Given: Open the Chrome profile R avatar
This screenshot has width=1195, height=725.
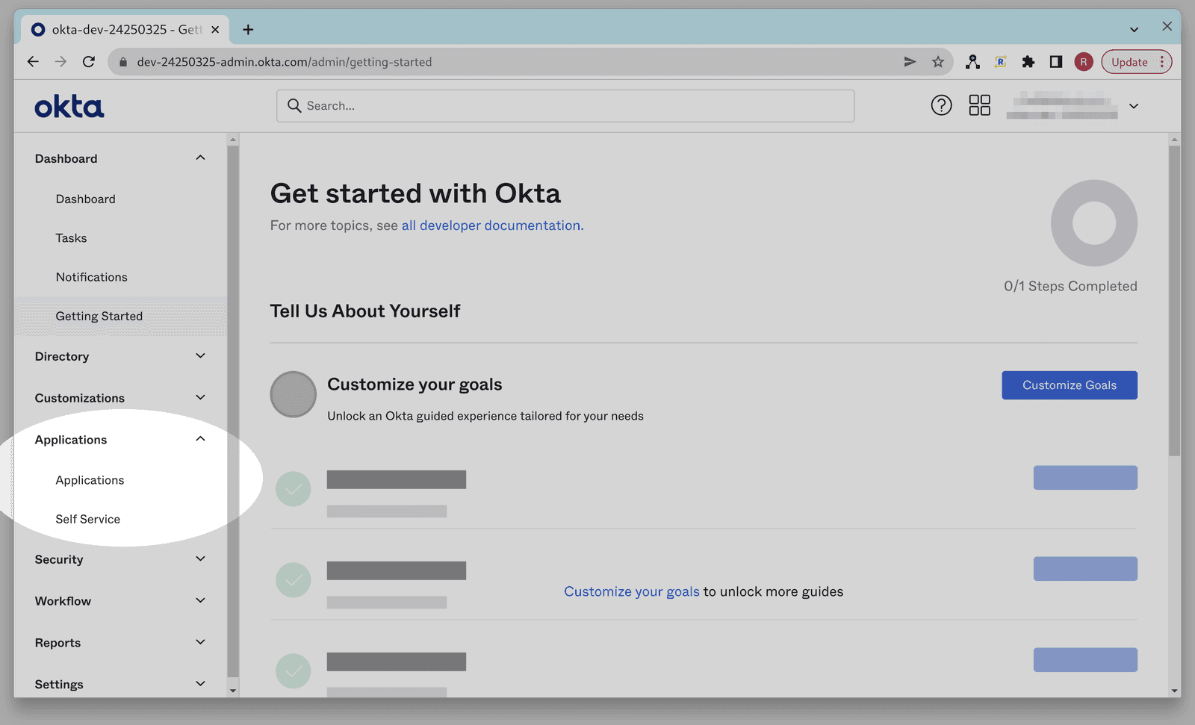Looking at the screenshot, I should 1084,62.
